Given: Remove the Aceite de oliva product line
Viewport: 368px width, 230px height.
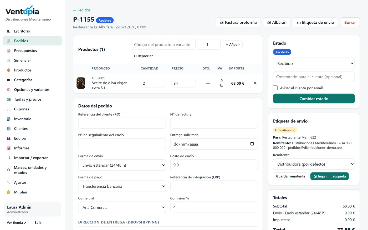Looking at the screenshot, I should [255, 83].
